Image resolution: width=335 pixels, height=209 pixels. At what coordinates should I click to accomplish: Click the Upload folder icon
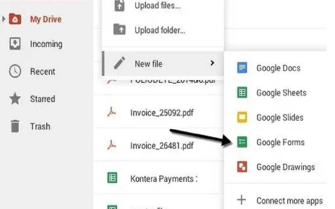coord(120,29)
